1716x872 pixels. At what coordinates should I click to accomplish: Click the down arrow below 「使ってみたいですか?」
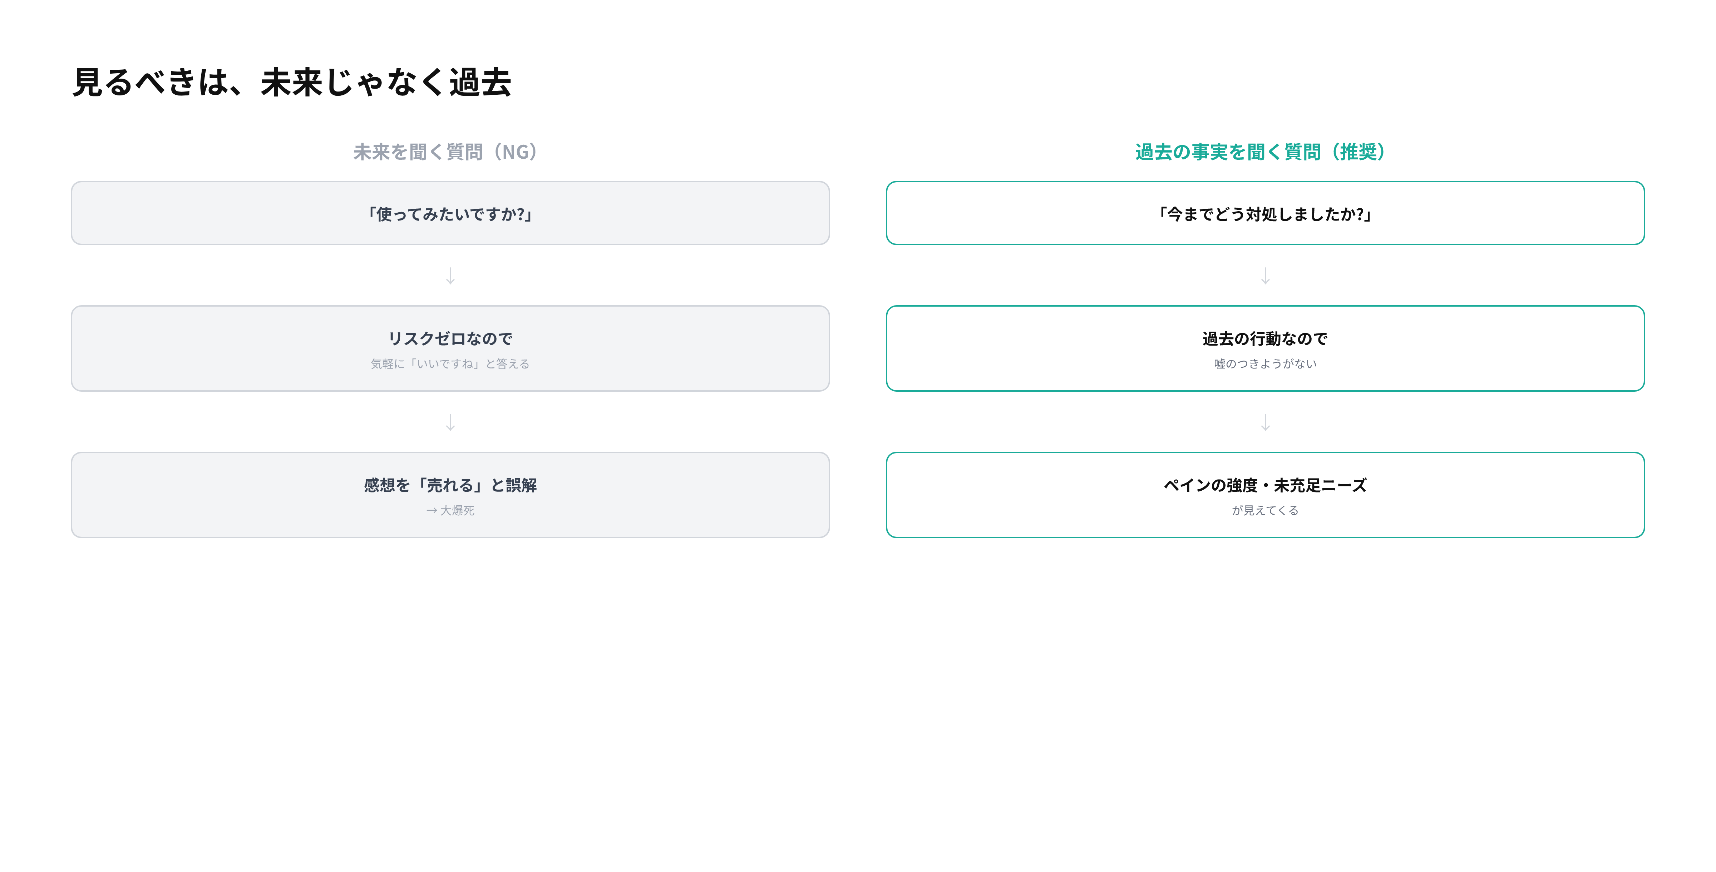pyautogui.click(x=450, y=276)
